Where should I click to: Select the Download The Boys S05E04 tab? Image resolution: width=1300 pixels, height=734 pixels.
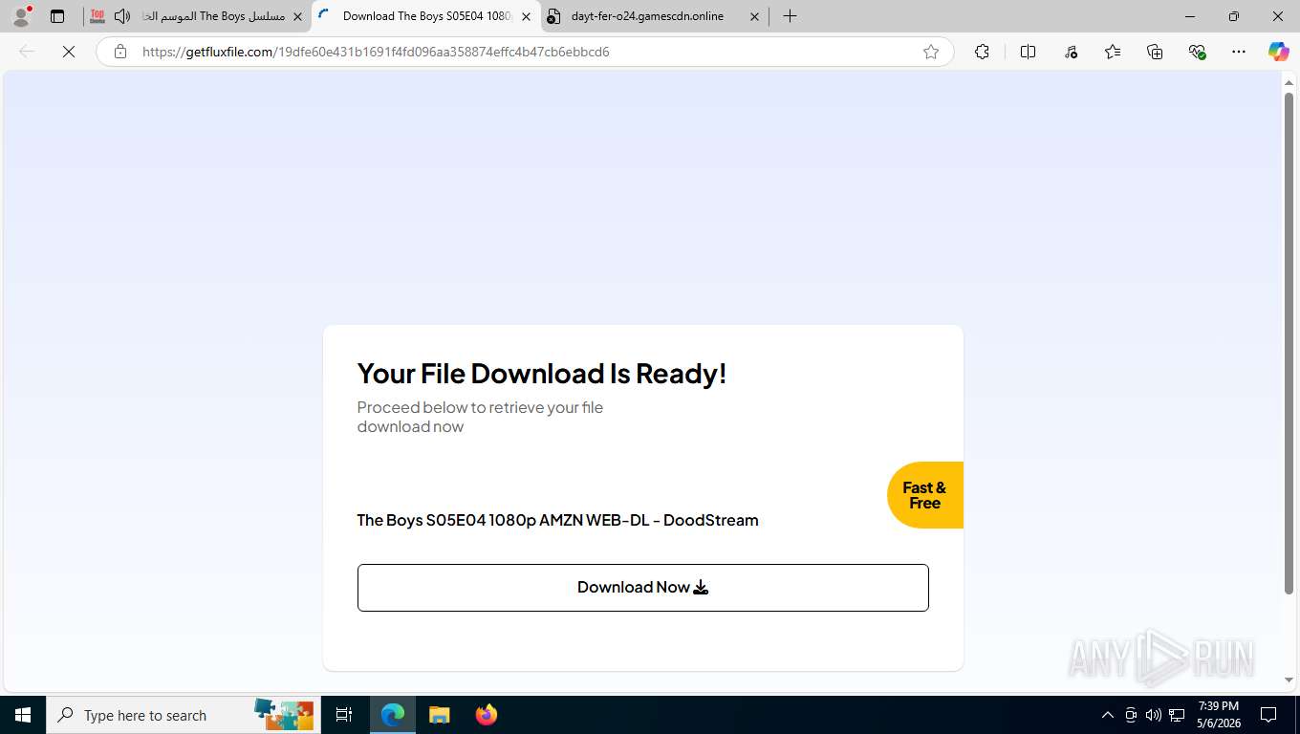pos(425,16)
